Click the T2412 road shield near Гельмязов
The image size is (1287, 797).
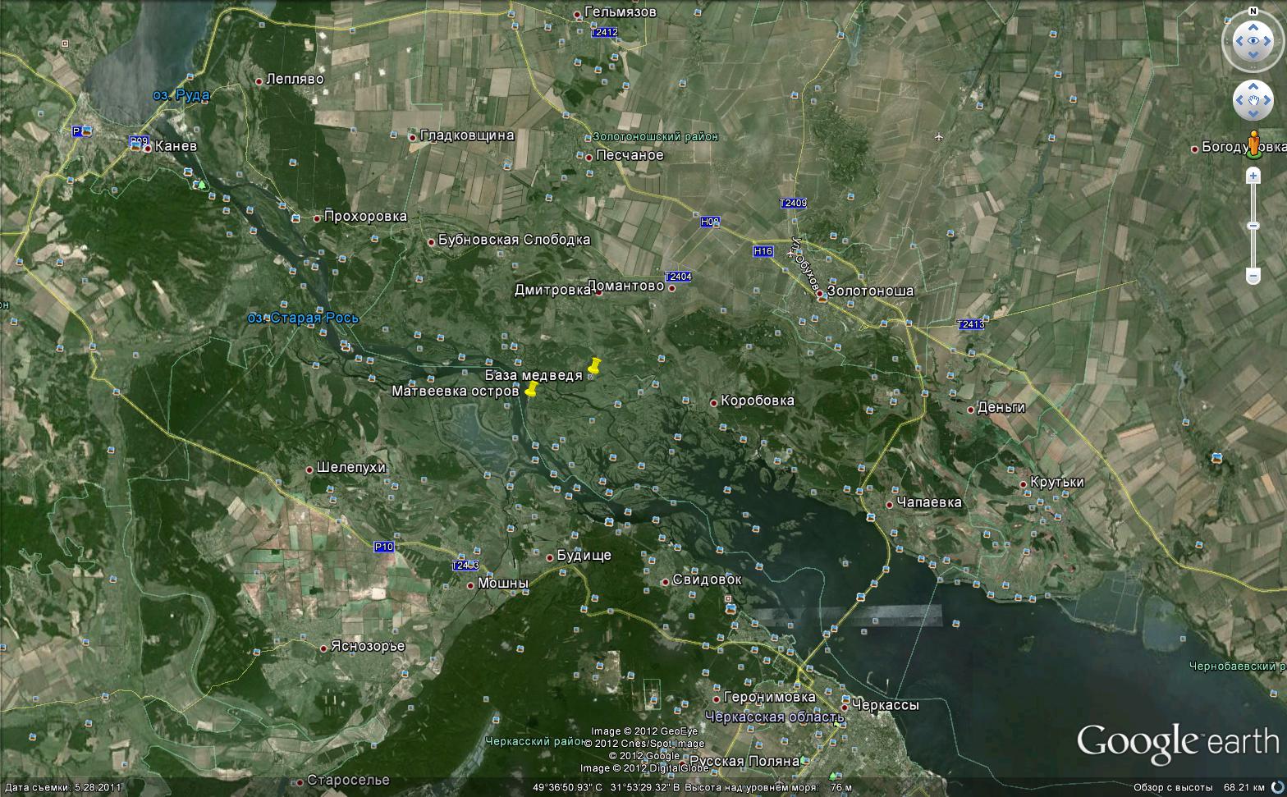point(604,32)
